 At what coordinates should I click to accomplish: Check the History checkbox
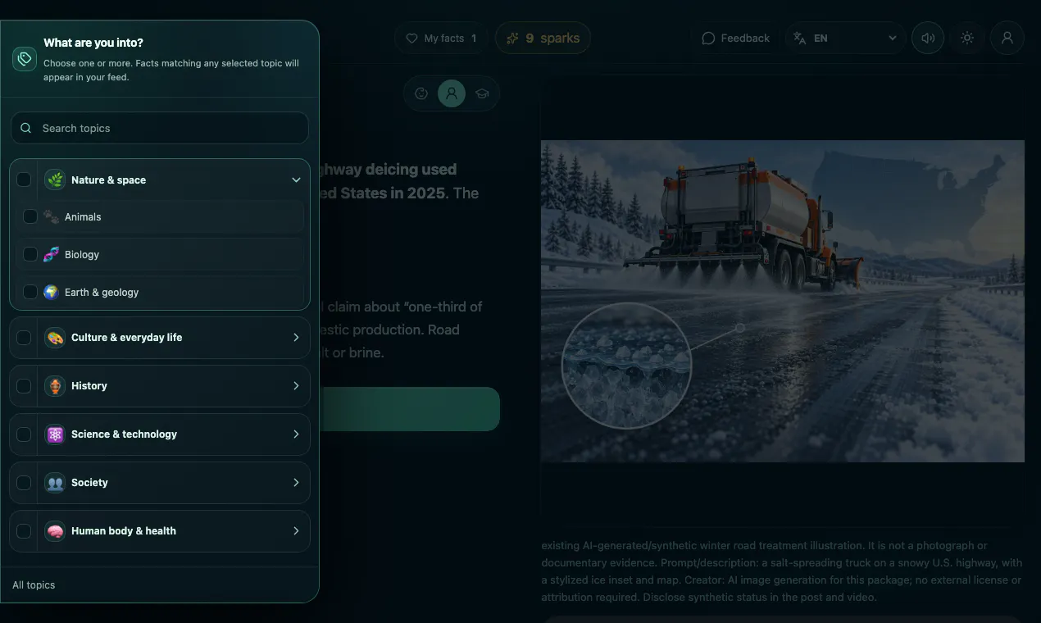point(24,386)
